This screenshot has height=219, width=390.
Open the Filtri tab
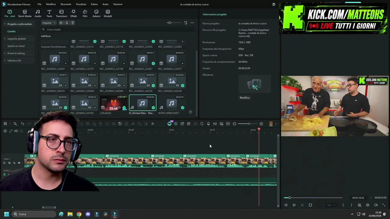85,13
